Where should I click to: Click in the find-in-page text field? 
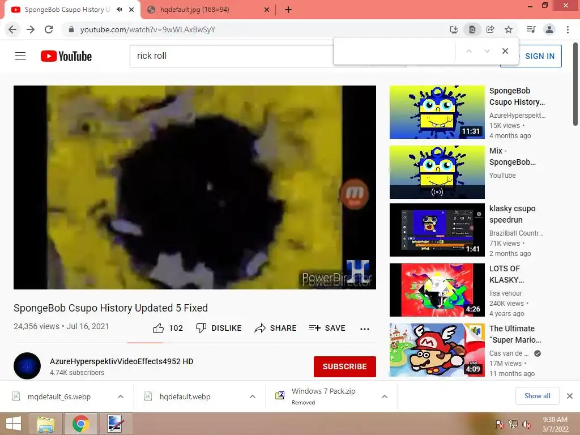(x=394, y=51)
